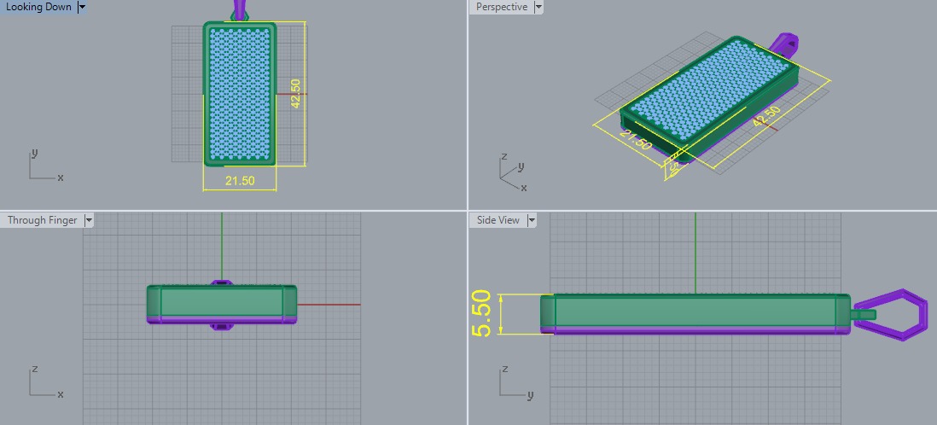Open the Looking Down viewport menu arrow
937x425 pixels.
coord(82,7)
